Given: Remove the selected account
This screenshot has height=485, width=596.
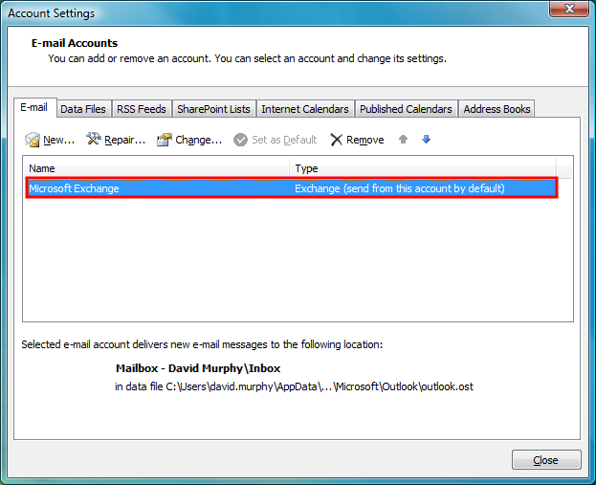Looking at the screenshot, I should [357, 140].
